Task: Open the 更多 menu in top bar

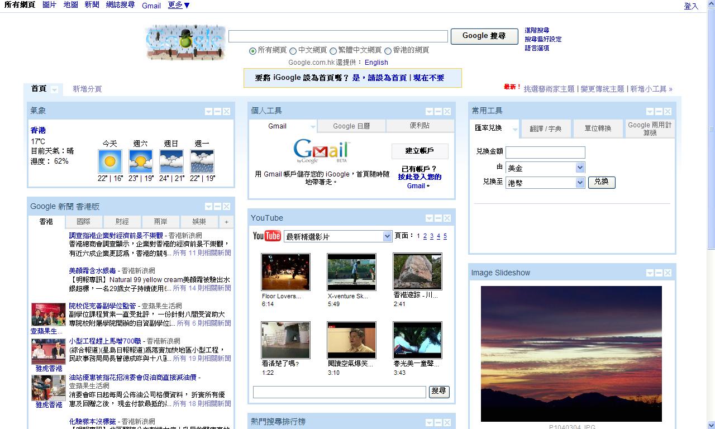Action: [x=179, y=5]
